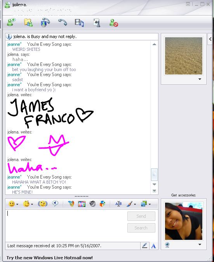Call contact using the phone handset icon
Screen dimensions: 214x262
[63, 22]
